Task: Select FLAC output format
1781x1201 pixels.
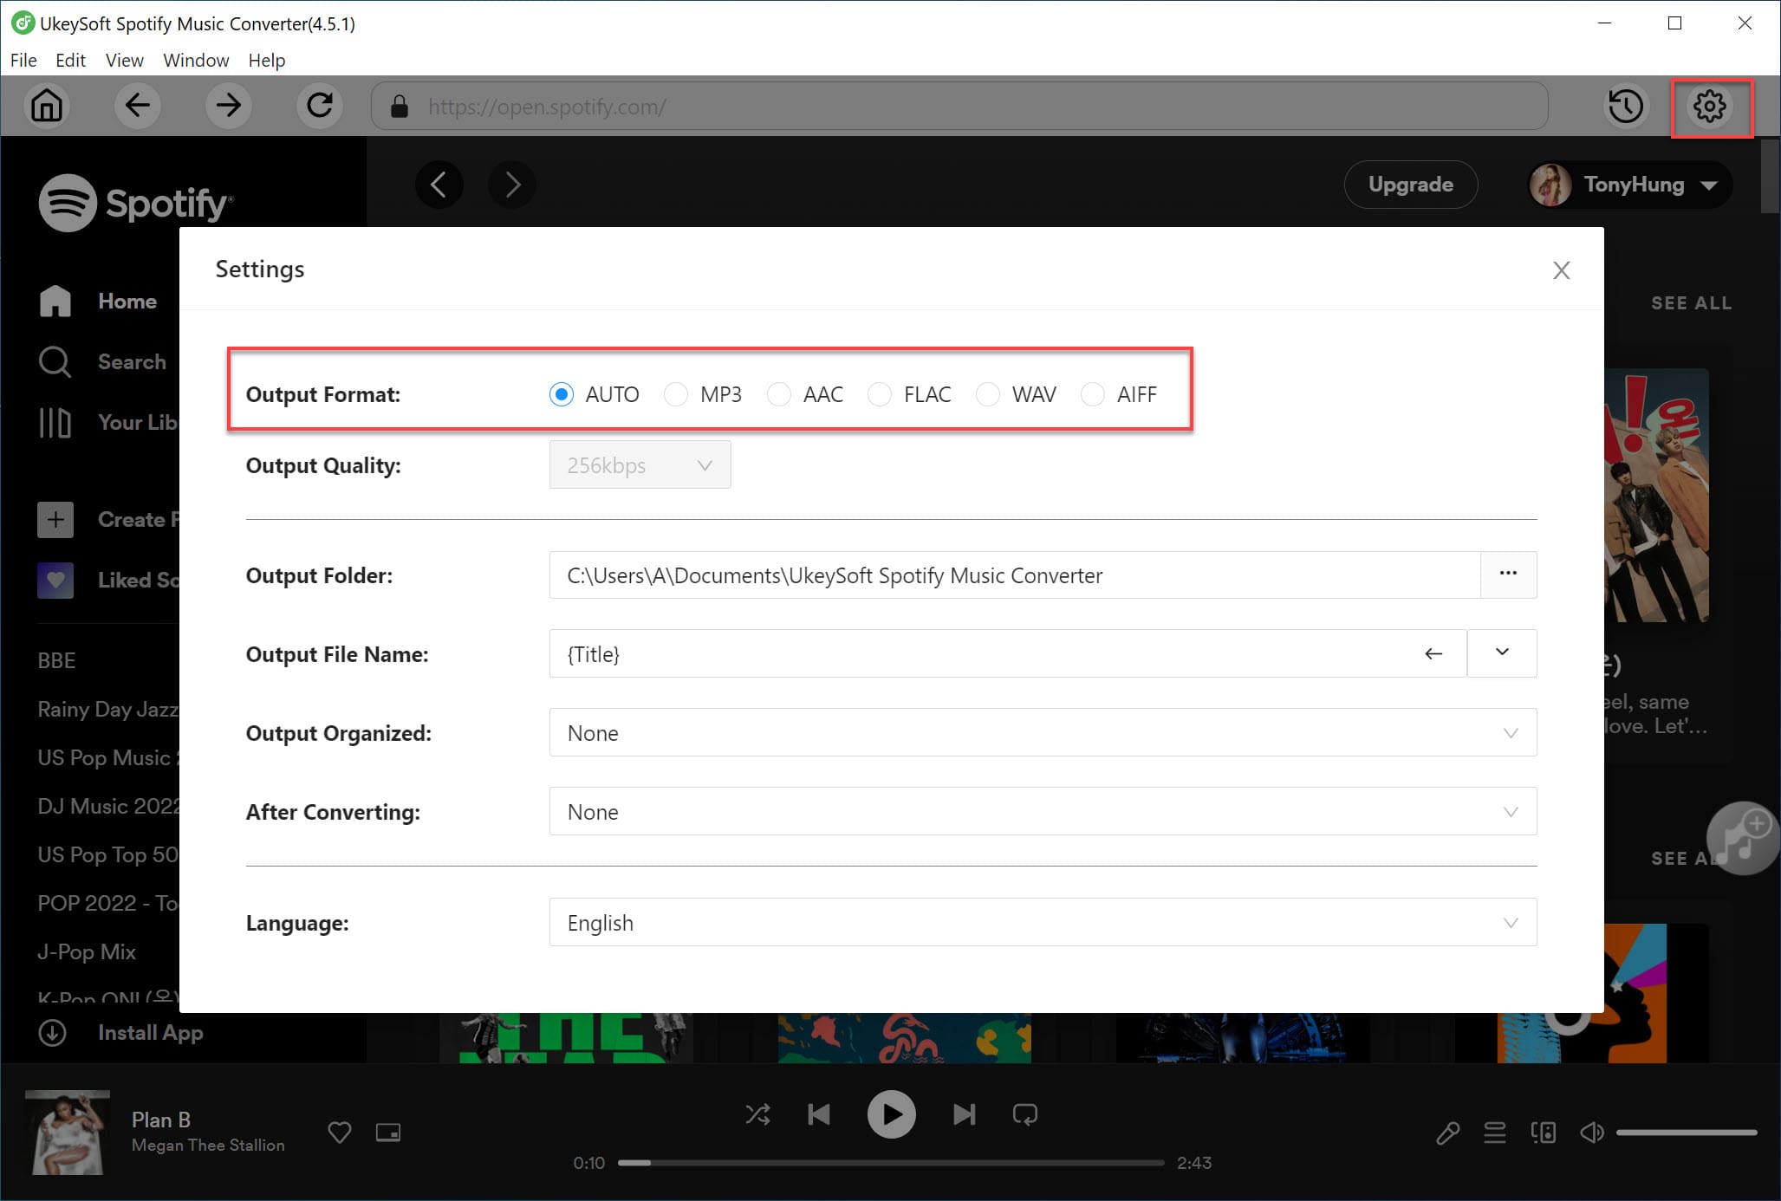Action: 879,393
